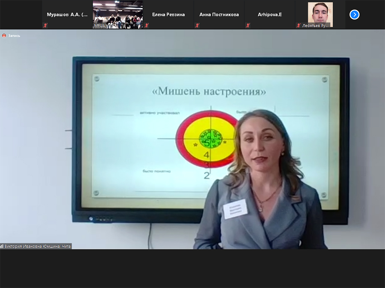Select the MFUA audience video thumbnail
This screenshot has height=288, width=385.
[118, 15]
